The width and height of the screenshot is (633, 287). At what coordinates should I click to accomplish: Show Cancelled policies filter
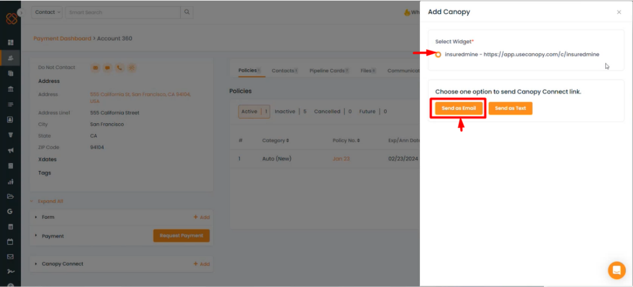pos(333,112)
